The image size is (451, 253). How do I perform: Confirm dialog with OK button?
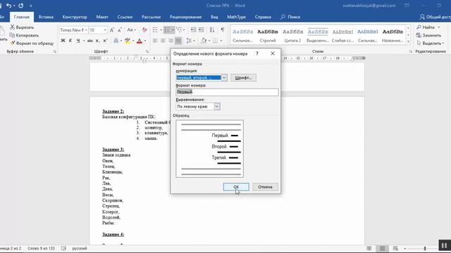pos(236,187)
